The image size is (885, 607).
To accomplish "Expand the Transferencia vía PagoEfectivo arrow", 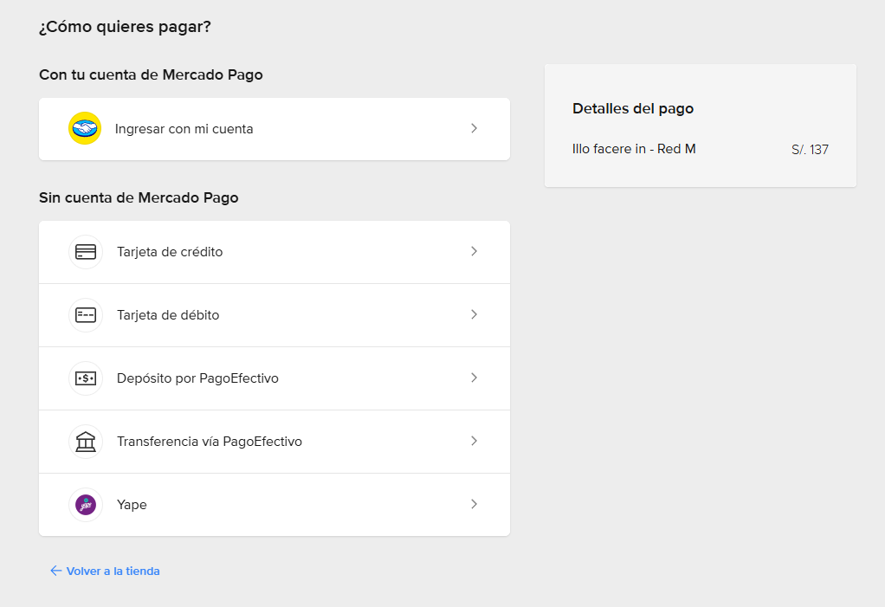I will tap(474, 441).
